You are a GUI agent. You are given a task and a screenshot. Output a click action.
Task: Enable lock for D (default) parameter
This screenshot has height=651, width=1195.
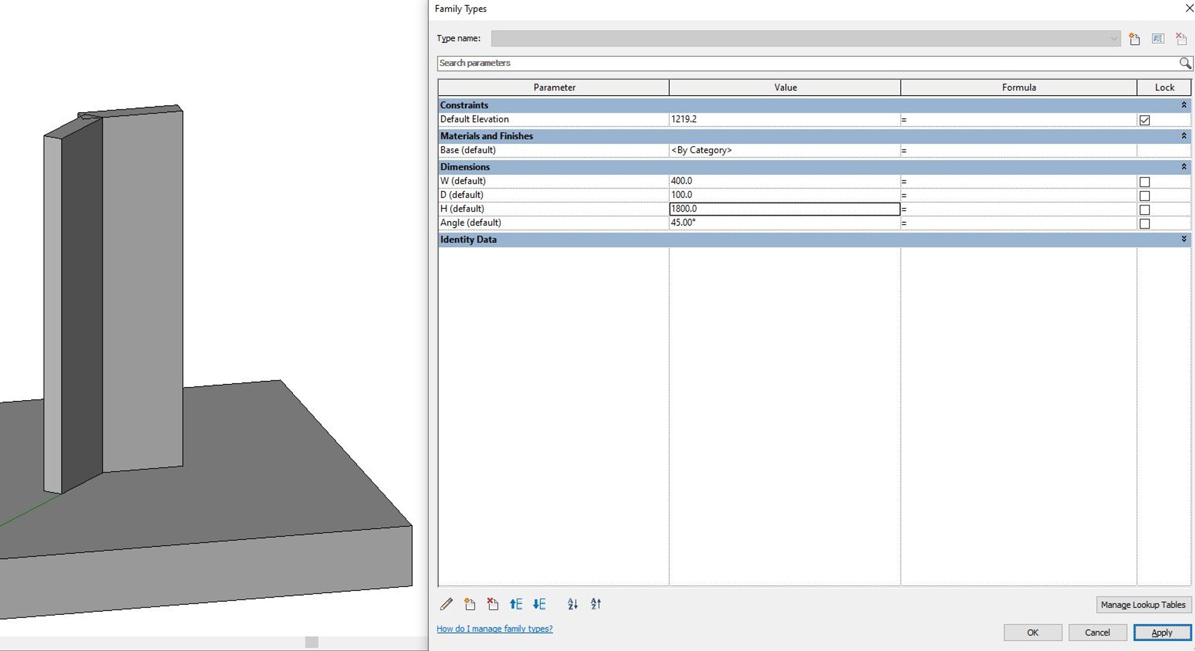coord(1145,195)
